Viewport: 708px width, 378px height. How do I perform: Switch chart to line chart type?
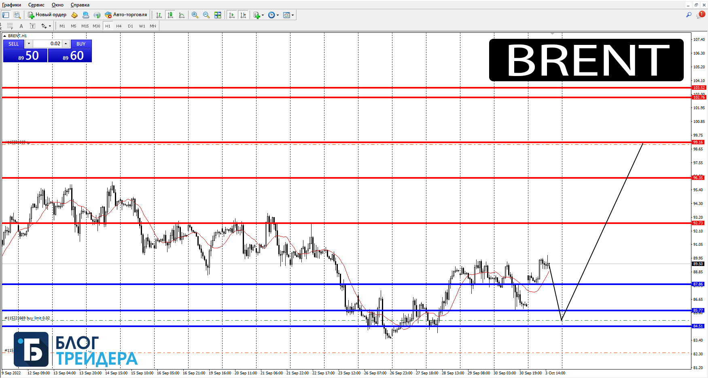coord(182,15)
